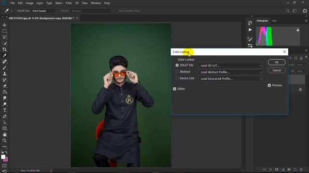Select the Rectangular Marquee tool
Screen dimensions: 309x173
click(x=4, y=31)
